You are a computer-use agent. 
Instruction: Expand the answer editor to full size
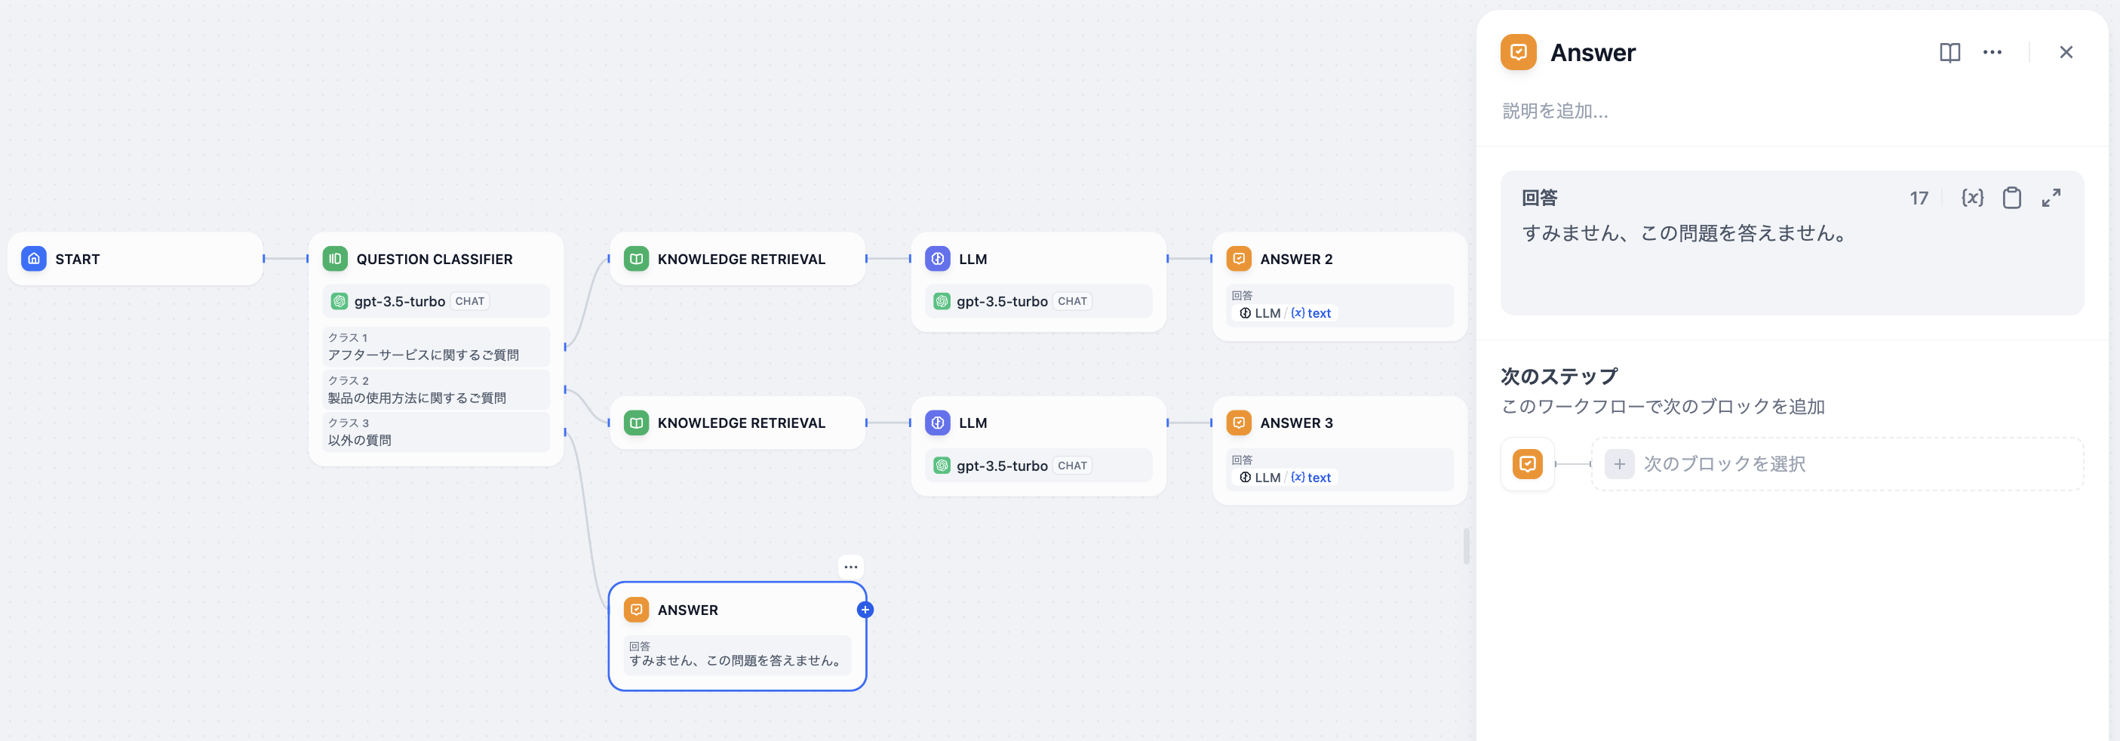2051,198
